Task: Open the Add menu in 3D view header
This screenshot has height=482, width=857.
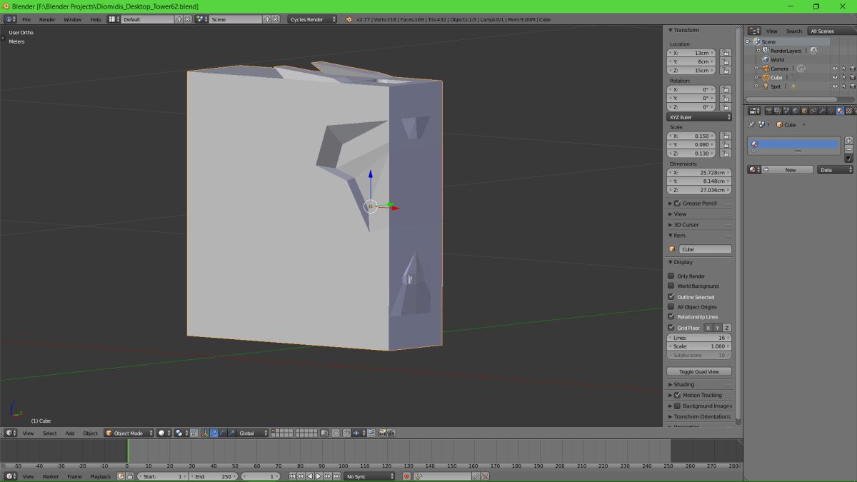Action: pos(70,433)
